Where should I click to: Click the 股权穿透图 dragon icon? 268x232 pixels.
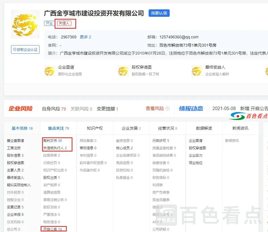123,71
